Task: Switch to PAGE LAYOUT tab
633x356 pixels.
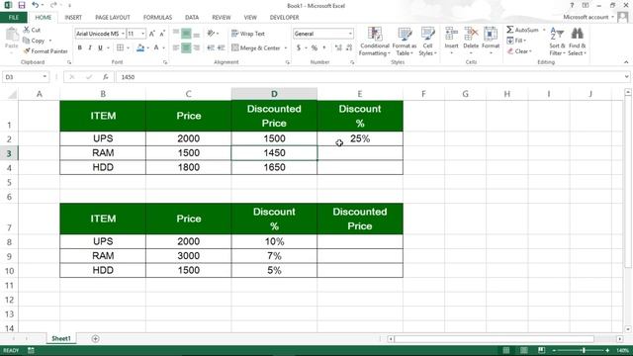Action: coord(112,18)
